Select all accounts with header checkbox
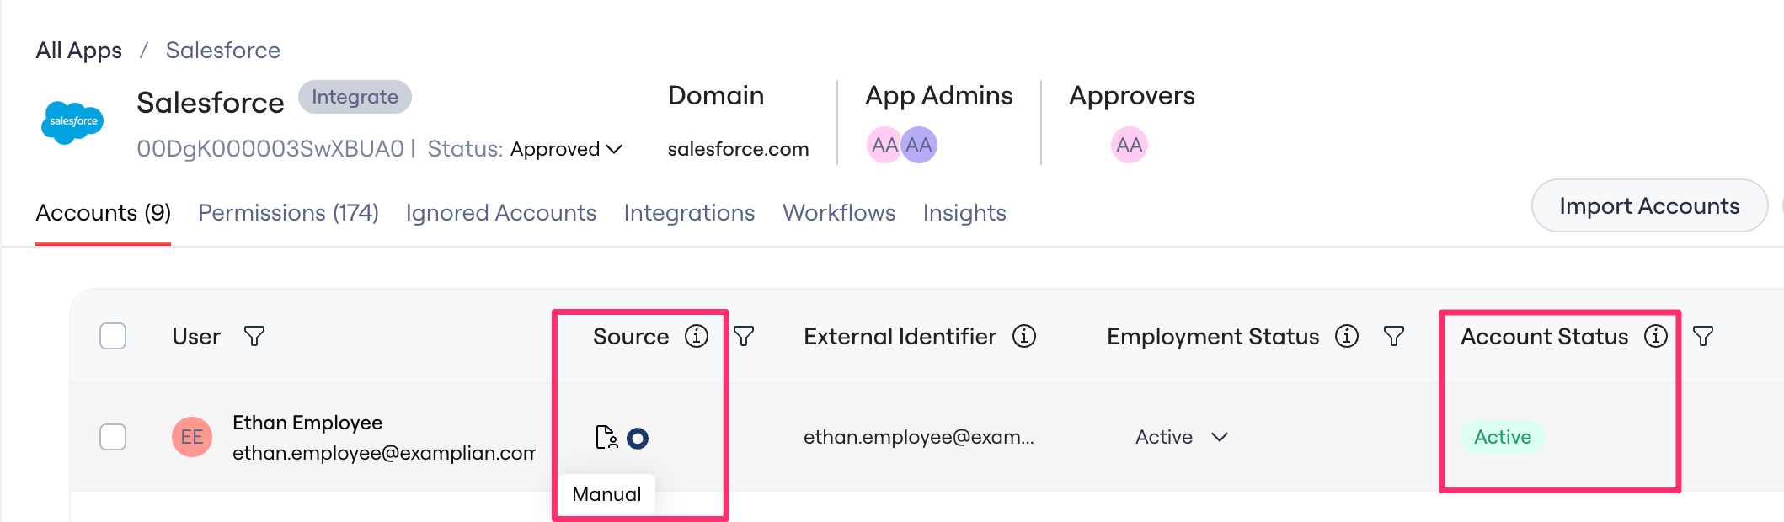 [x=113, y=336]
